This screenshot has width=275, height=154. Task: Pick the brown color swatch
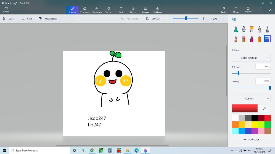[x=267, y=131]
